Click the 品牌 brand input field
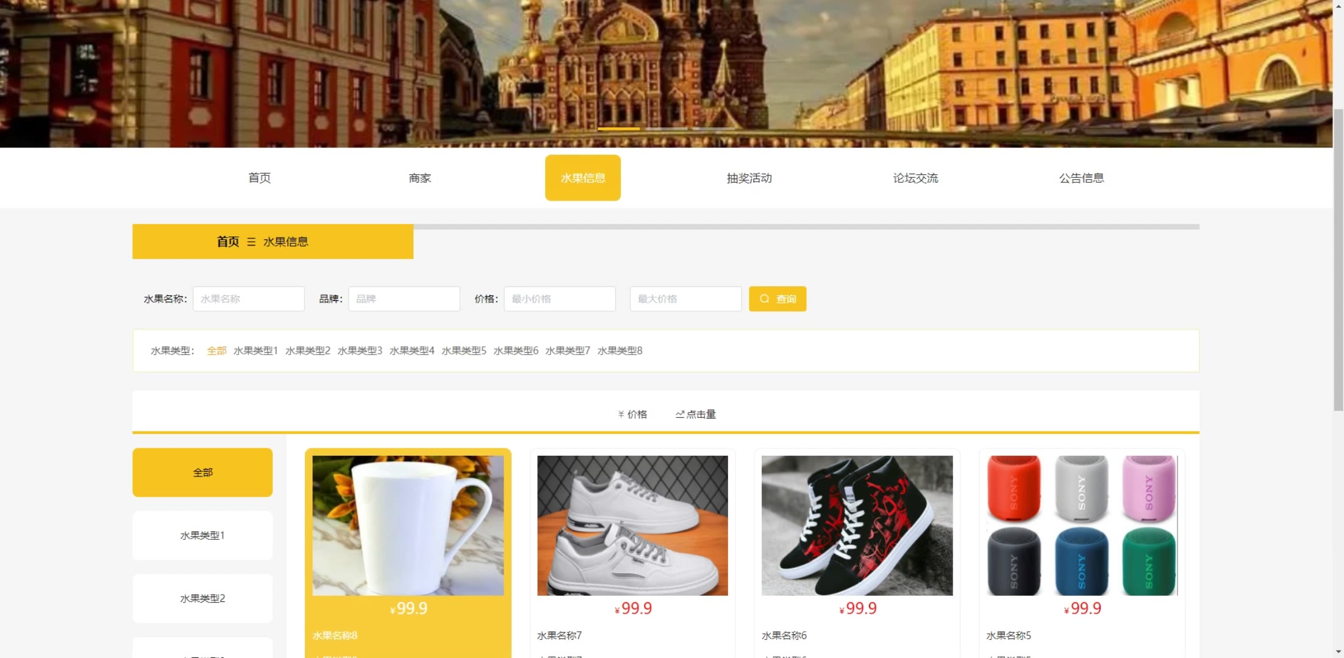1344x658 pixels. click(404, 299)
